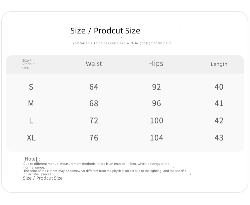Click the [Note] label below the table
250x205 pixels.
tap(32, 159)
